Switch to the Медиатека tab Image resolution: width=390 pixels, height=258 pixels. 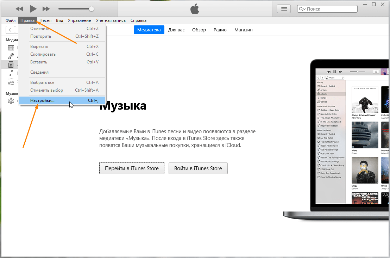149,30
